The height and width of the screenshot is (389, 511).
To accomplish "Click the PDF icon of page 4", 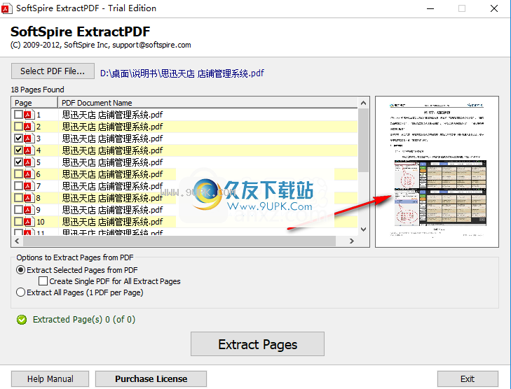I will pos(29,150).
